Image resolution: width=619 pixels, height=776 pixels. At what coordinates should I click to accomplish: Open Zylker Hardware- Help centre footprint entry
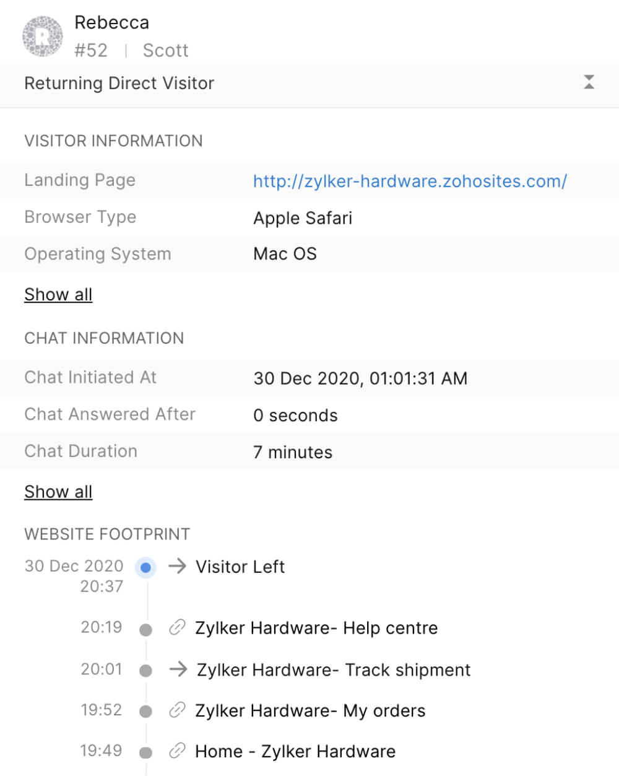[316, 628]
